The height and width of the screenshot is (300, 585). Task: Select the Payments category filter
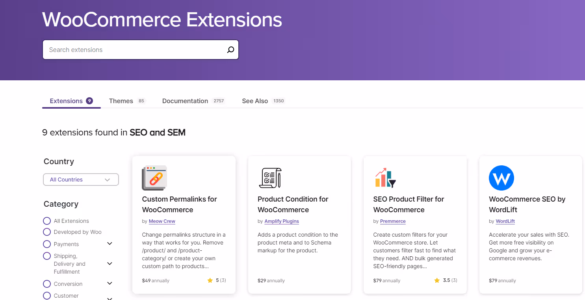47,244
